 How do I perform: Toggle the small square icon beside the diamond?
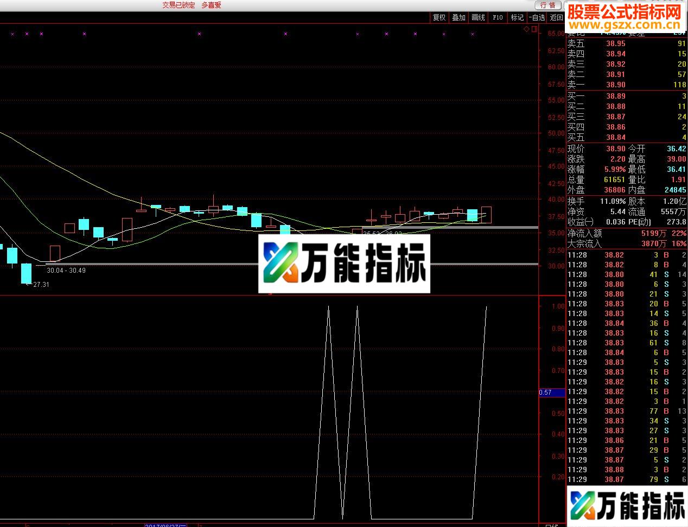534,29
